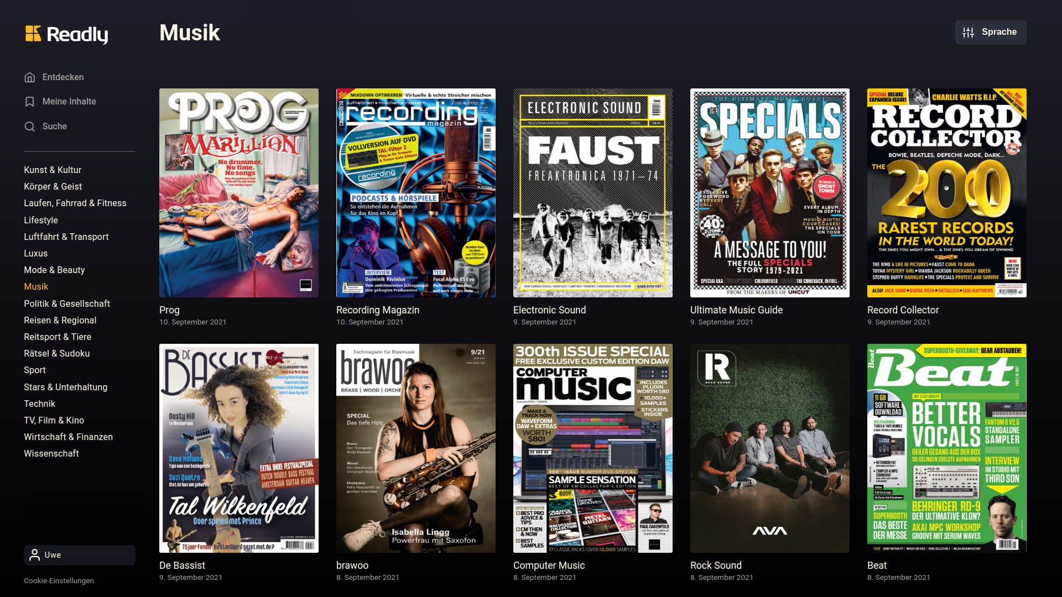This screenshot has width=1062, height=597.
Task: Click the brawoo title text
Action: pos(352,565)
